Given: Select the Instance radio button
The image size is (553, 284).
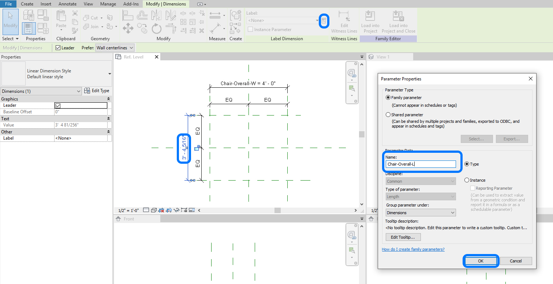Looking at the screenshot, I should (x=467, y=180).
